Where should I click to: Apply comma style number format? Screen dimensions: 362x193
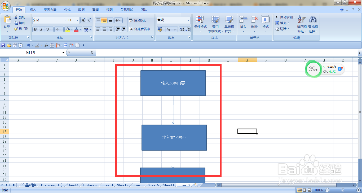175,29
